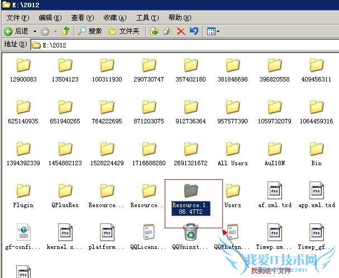The image size is (339, 278).
Task: Select folder 13504123
Action: (65, 70)
